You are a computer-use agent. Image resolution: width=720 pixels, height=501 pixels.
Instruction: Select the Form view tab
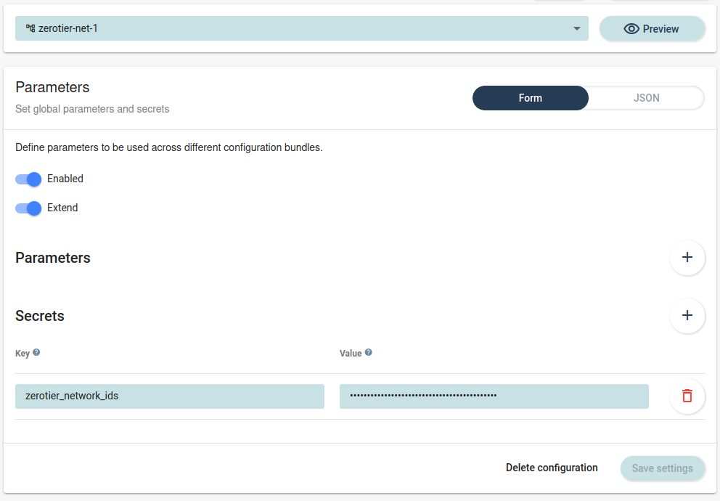(530, 98)
